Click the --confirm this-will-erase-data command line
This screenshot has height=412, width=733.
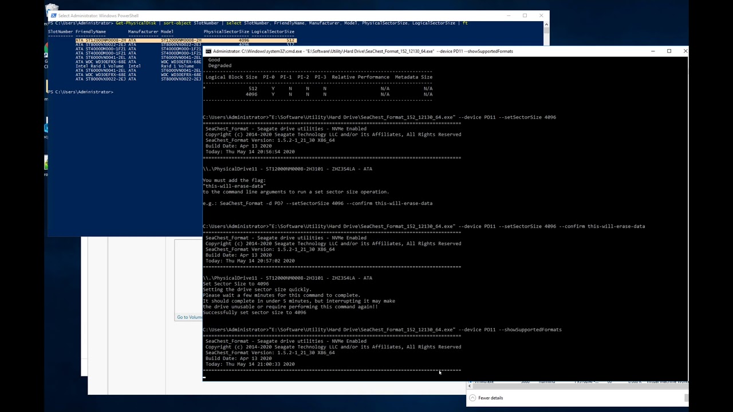[424, 226]
